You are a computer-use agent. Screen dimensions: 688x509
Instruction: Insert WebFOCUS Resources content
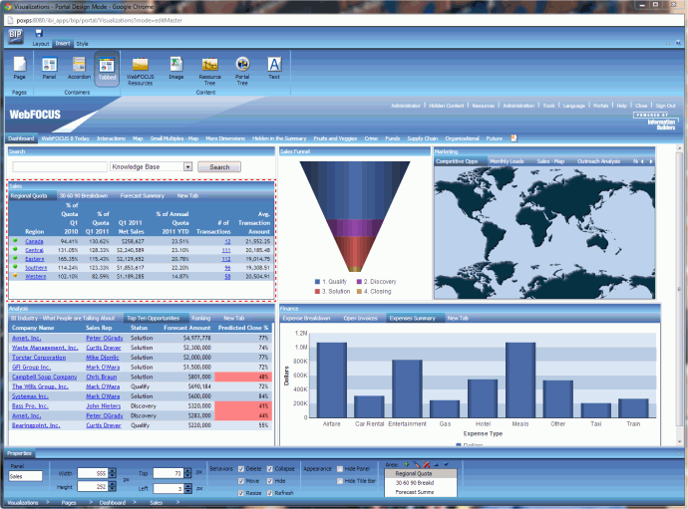(140, 71)
